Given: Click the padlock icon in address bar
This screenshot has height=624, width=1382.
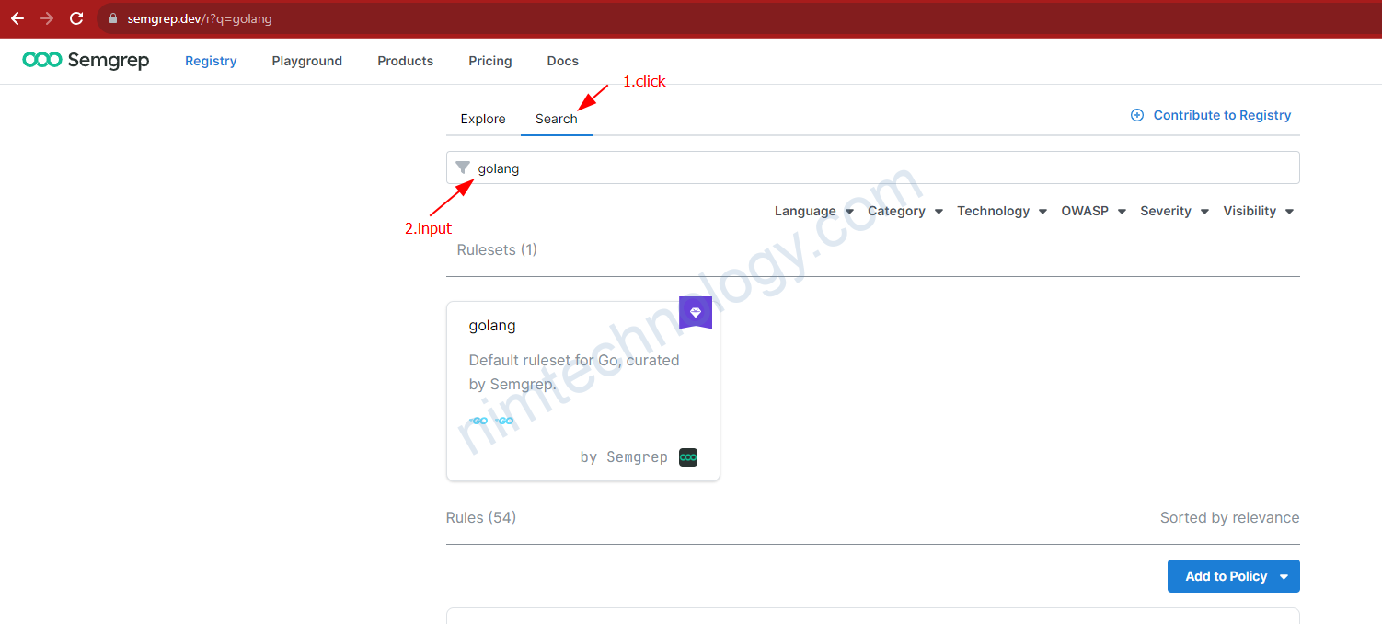Looking at the screenshot, I should [x=113, y=18].
